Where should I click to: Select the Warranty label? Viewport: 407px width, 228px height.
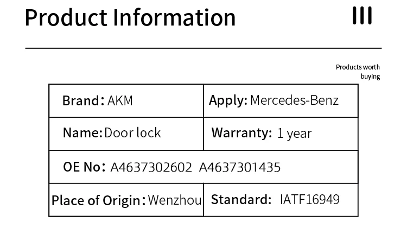pos(241,132)
